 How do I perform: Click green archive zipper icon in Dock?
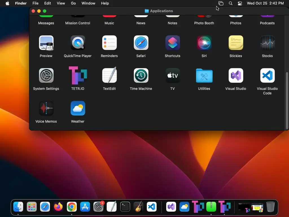coord(211,207)
